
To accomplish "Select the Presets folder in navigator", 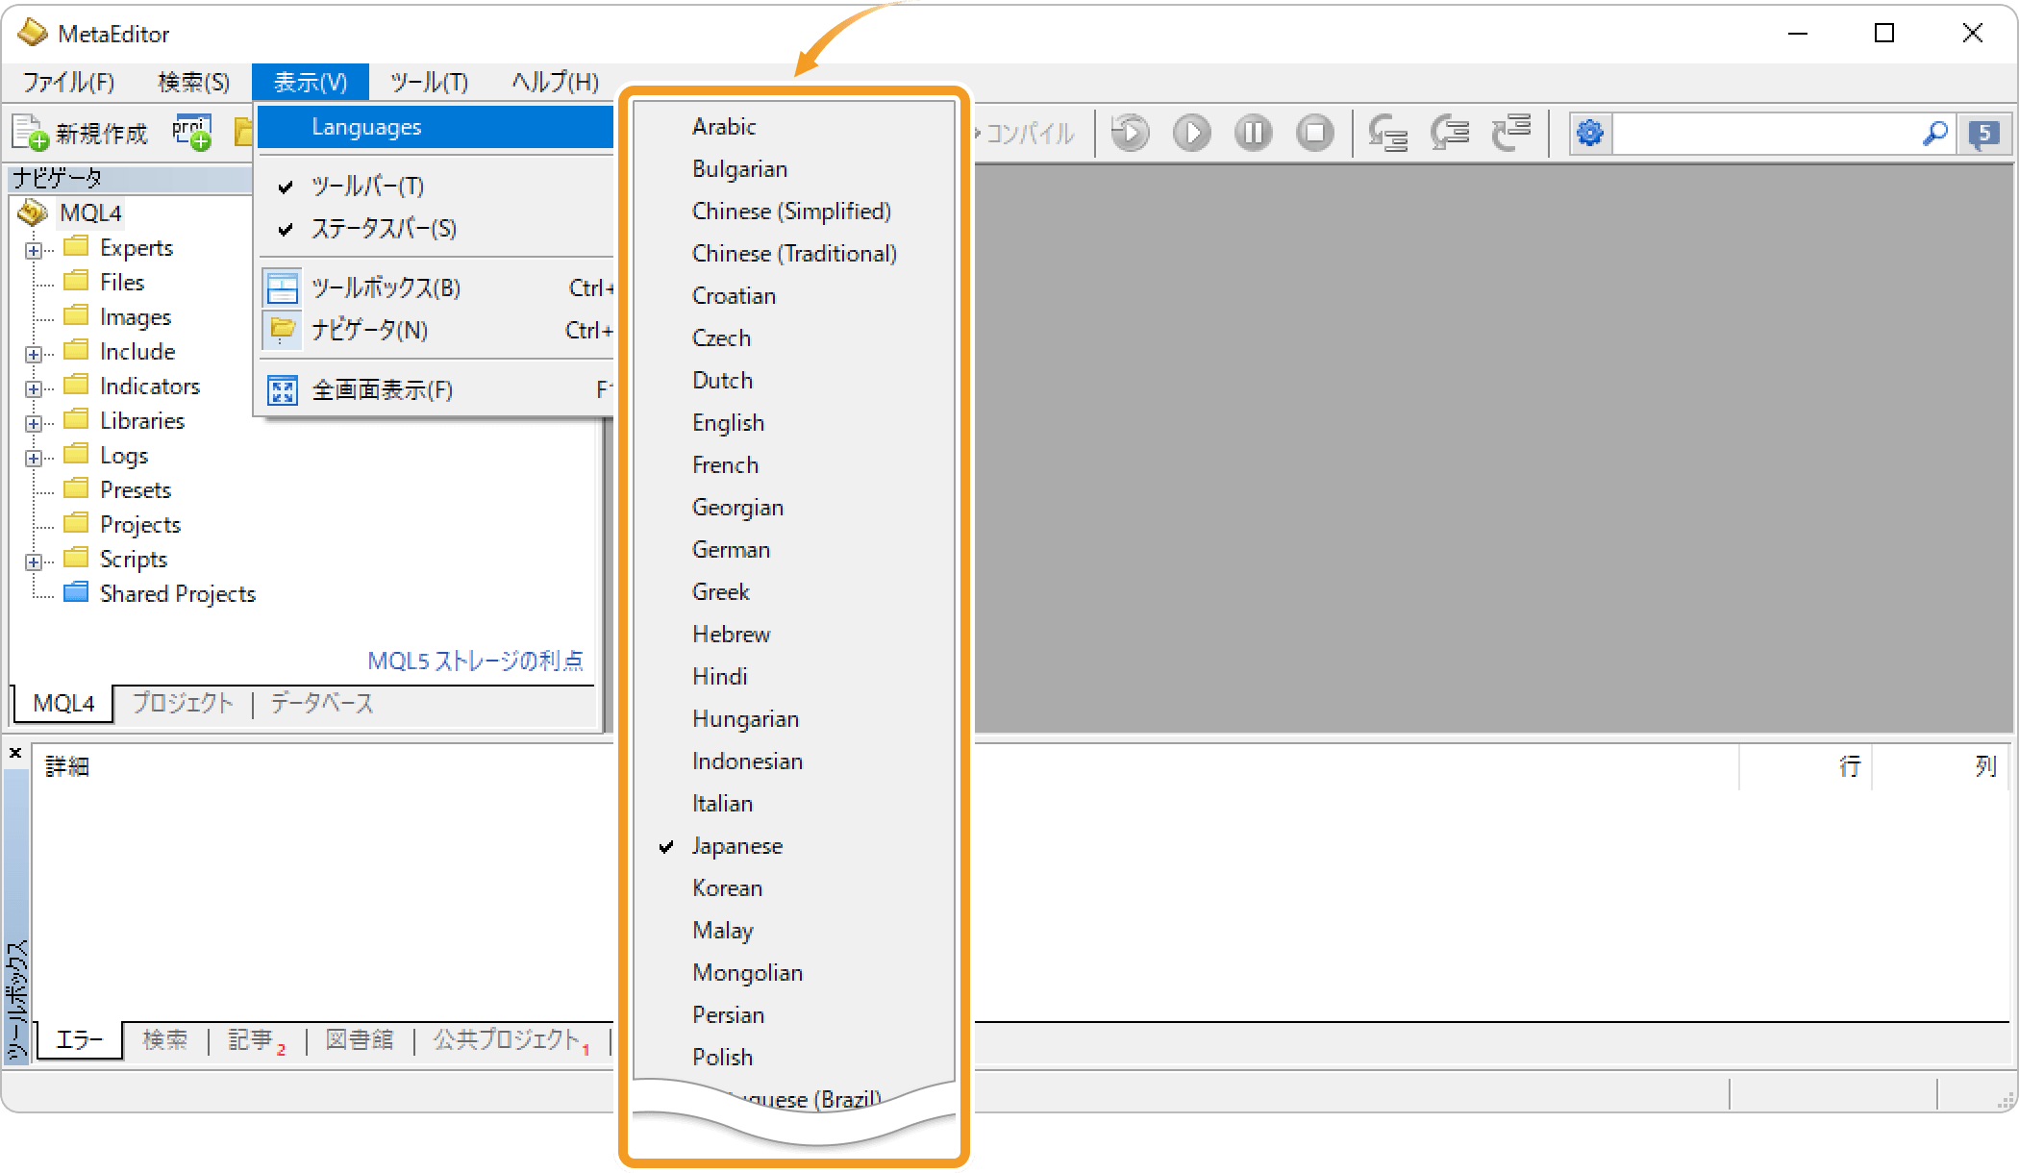I will [x=136, y=489].
